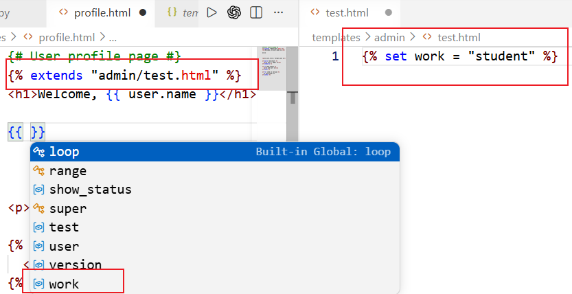The width and height of the screenshot is (572, 294).
Task: Click the loop suggestion method icon
Action: (x=38, y=152)
